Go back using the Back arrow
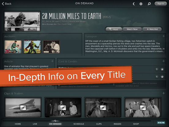The width and height of the screenshot is (169, 127). pos(7,4)
